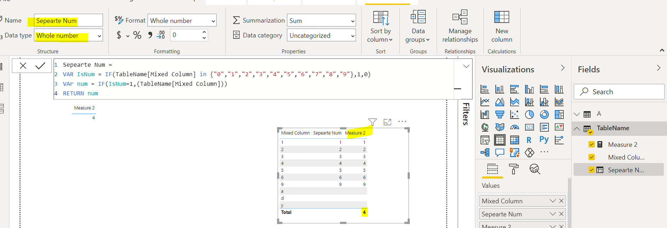Screen dimensions: 667x228
Task: Open focus mode for the table visual
Action: 387,122
